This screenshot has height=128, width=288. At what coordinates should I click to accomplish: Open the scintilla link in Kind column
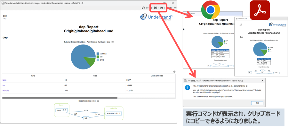pyautogui.click(x=6, y=91)
